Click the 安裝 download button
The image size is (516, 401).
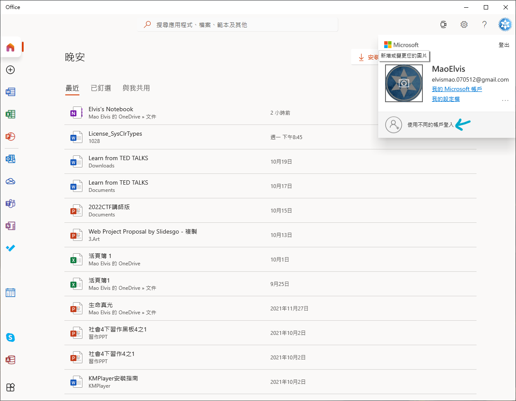(365, 57)
